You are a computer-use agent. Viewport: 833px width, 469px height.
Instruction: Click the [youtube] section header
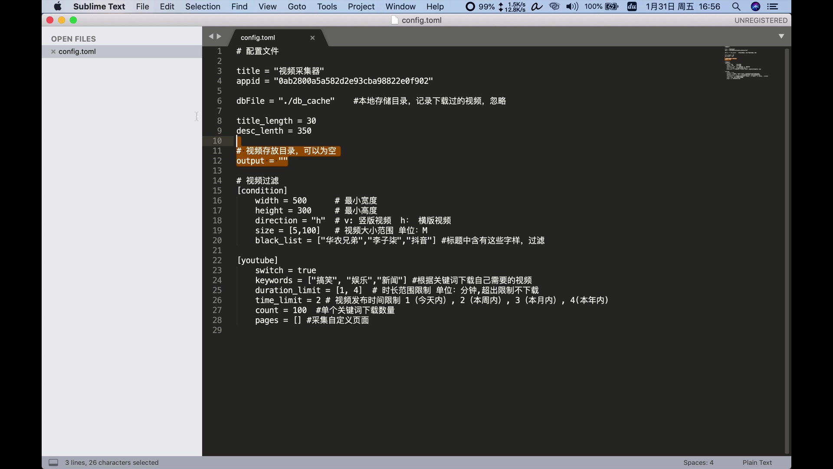257,261
